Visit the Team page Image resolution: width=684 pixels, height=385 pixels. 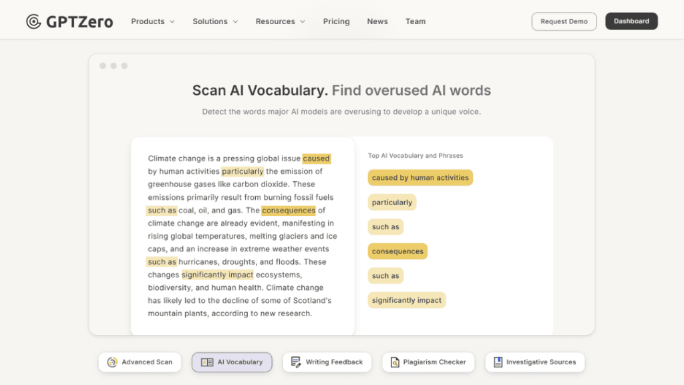pos(415,21)
